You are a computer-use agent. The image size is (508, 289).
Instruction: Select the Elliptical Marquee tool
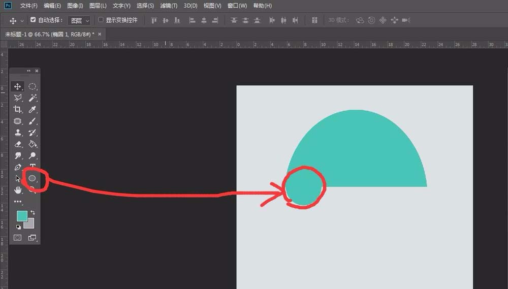[33, 87]
